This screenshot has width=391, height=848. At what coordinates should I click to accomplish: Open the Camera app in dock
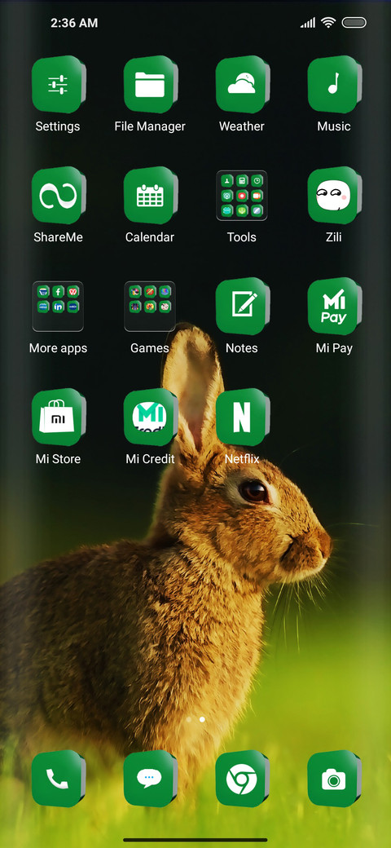point(334,779)
